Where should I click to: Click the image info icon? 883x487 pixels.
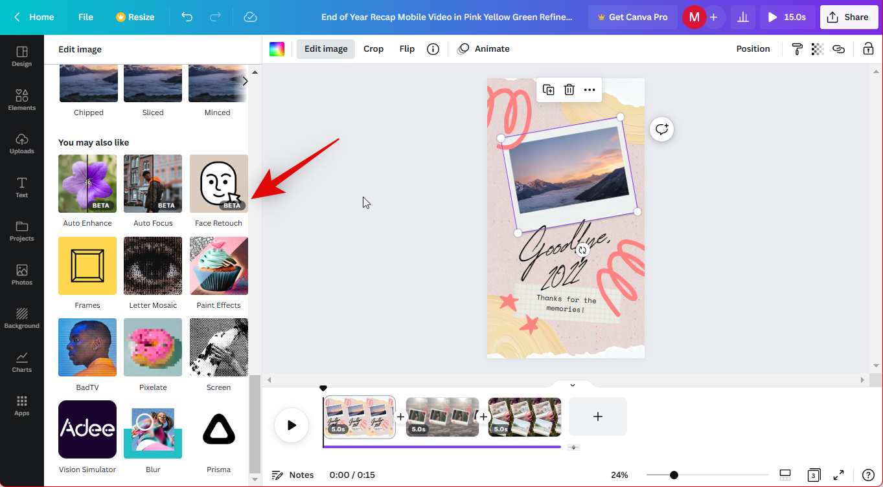click(433, 49)
